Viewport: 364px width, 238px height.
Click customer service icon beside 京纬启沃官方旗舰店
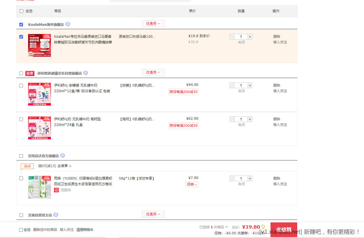click(x=62, y=155)
